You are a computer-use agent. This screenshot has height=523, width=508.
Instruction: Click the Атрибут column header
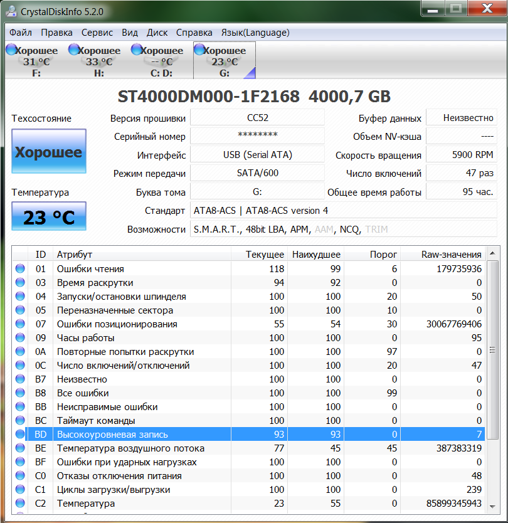coord(142,255)
